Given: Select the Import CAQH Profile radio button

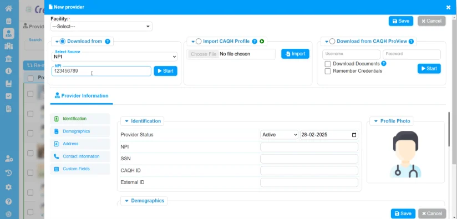Looking at the screenshot, I should [x=199, y=42].
